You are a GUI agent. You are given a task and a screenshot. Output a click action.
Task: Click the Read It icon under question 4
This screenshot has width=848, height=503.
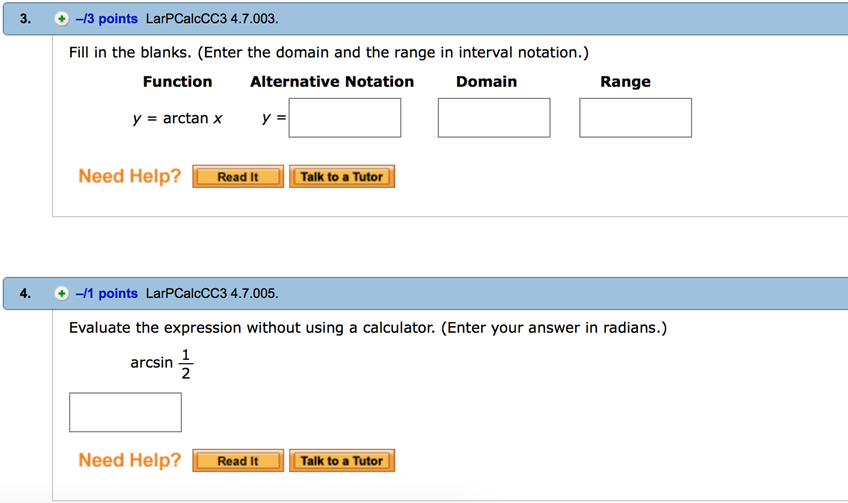click(x=237, y=460)
